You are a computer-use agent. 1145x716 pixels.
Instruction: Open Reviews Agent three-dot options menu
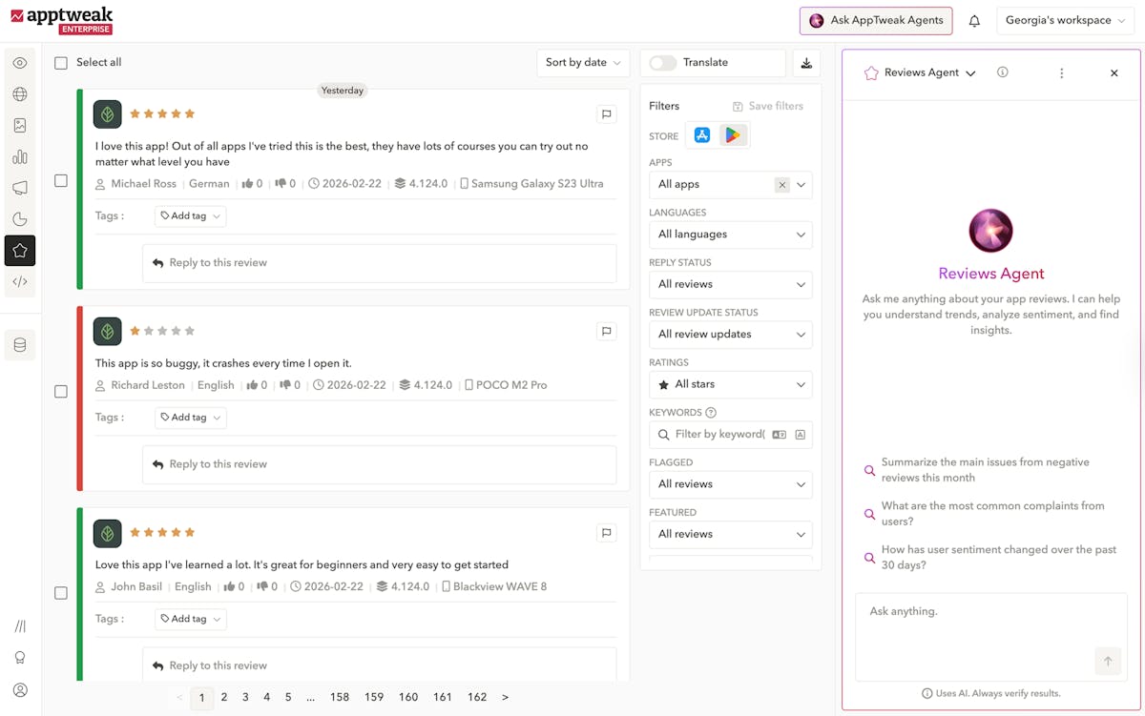pyautogui.click(x=1061, y=73)
